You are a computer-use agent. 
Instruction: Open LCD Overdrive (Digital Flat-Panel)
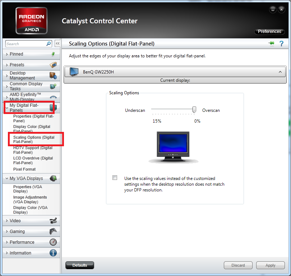(x=33, y=160)
